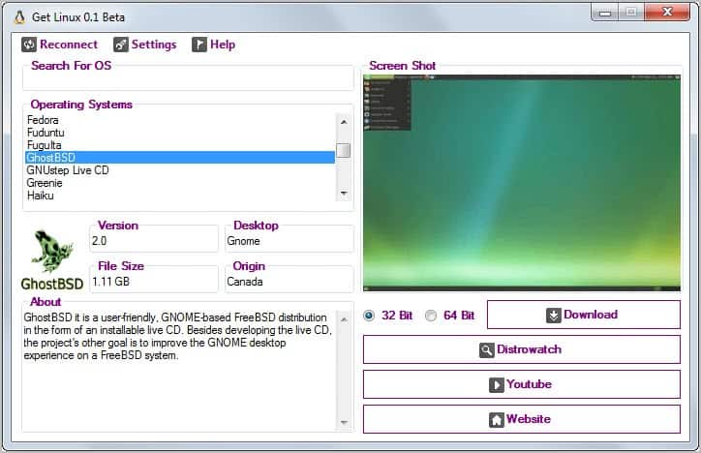701x453 pixels.
Task: Select Fedora in the Operating Systems list
Action: click(180, 120)
